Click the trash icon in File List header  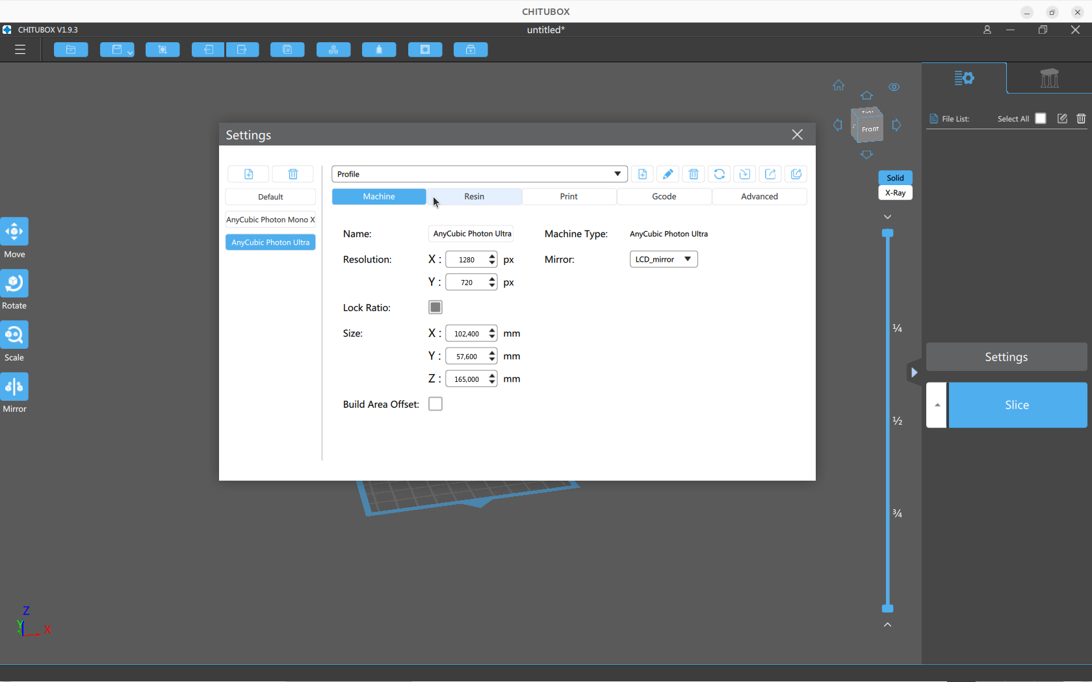pyautogui.click(x=1082, y=118)
